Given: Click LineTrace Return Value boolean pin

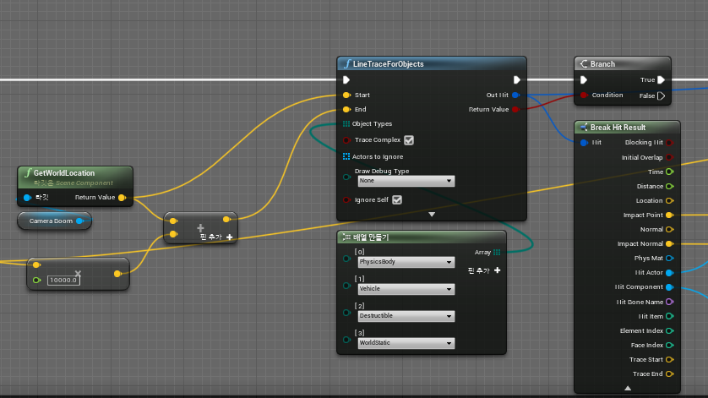Looking at the screenshot, I should click(515, 109).
